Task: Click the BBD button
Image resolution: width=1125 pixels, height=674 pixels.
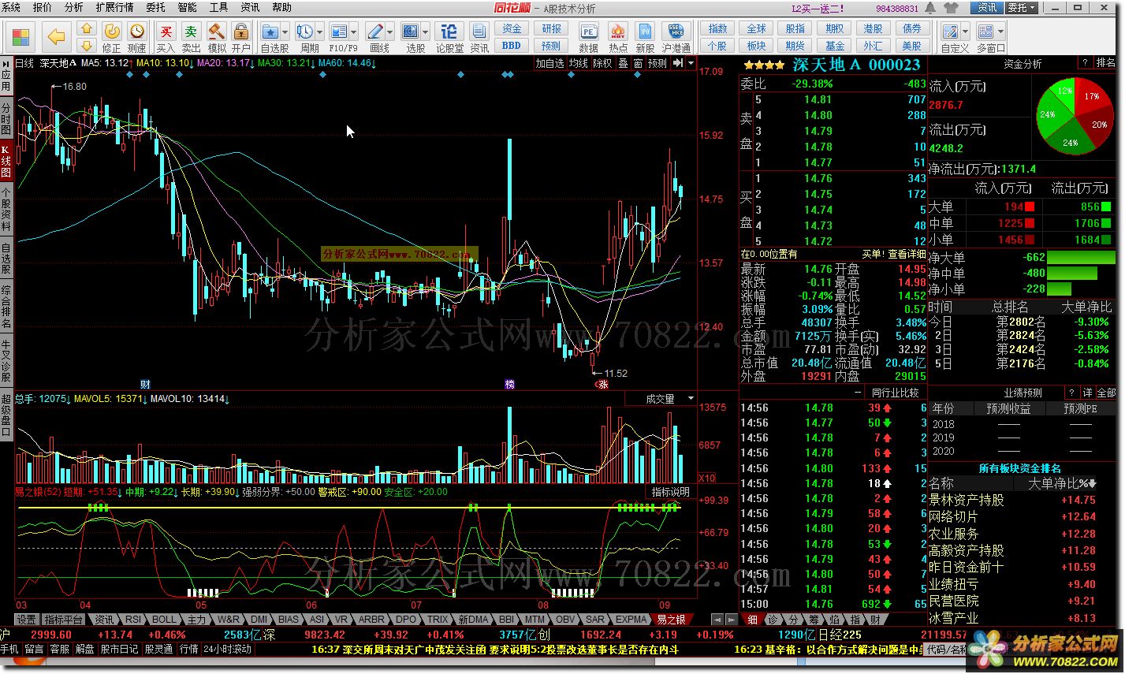Action: pyautogui.click(x=512, y=46)
